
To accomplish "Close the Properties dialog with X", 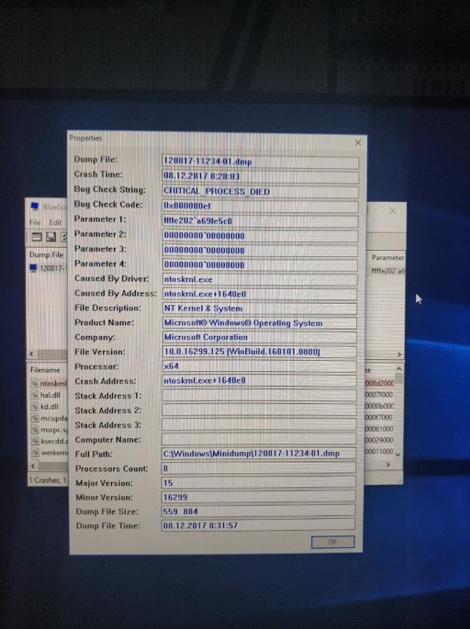I will pyautogui.click(x=358, y=142).
